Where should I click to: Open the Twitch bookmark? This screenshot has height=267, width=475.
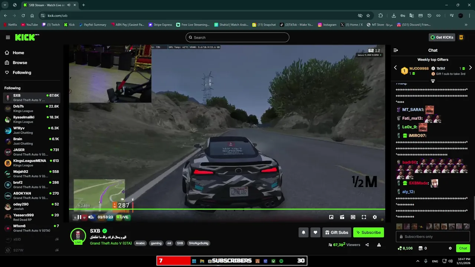[x=51, y=25]
